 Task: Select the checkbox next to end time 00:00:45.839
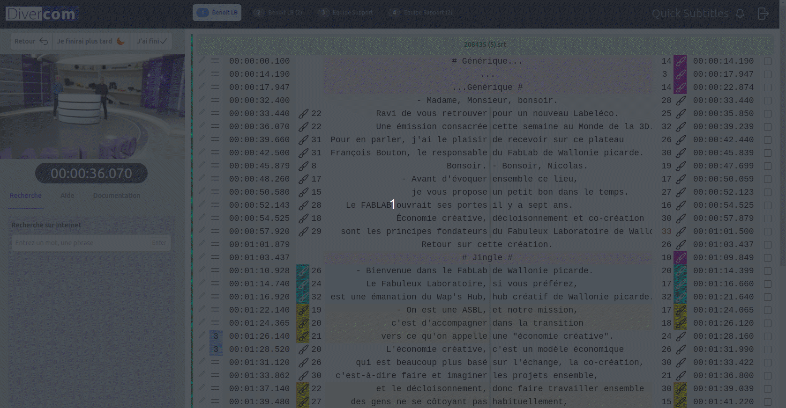click(x=767, y=153)
